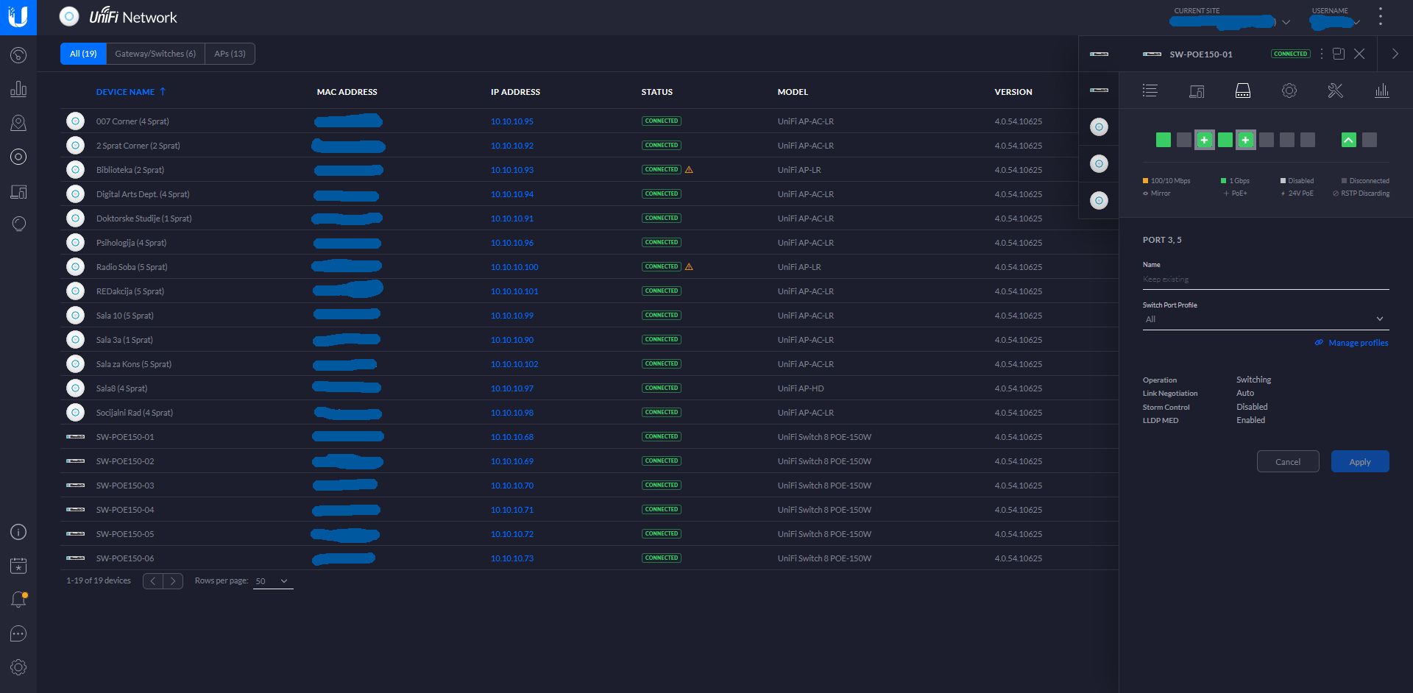Open the IP link 10.10.10.95

point(511,121)
